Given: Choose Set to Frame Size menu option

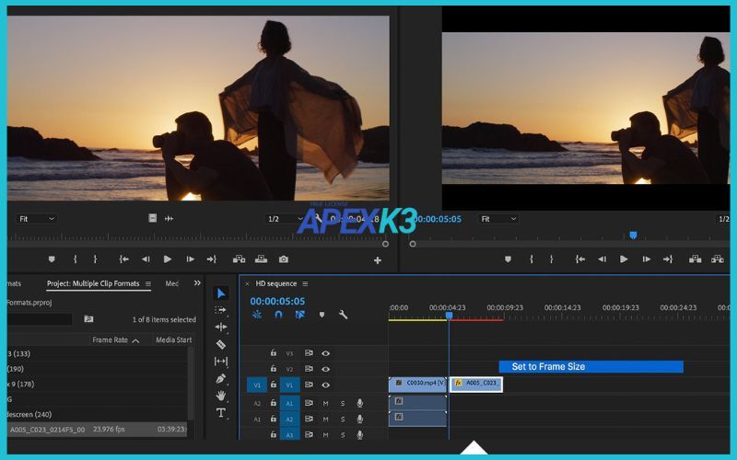Looking at the screenshot, I should pyautogui.click(x=591, y=366).
